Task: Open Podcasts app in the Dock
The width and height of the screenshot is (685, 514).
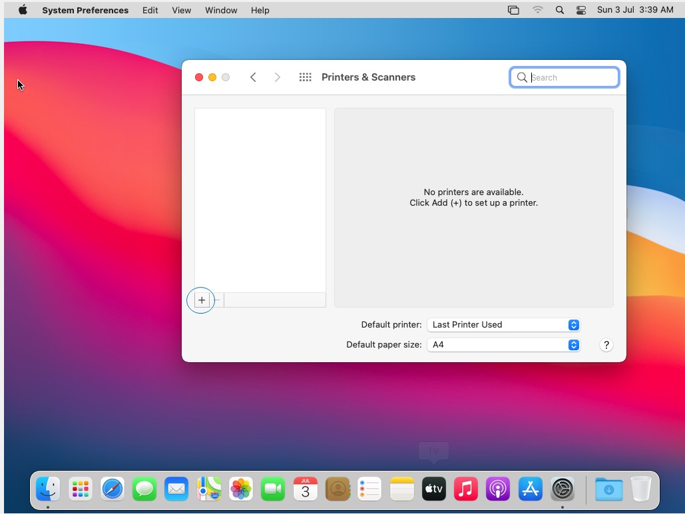Action: coord(498,489)
